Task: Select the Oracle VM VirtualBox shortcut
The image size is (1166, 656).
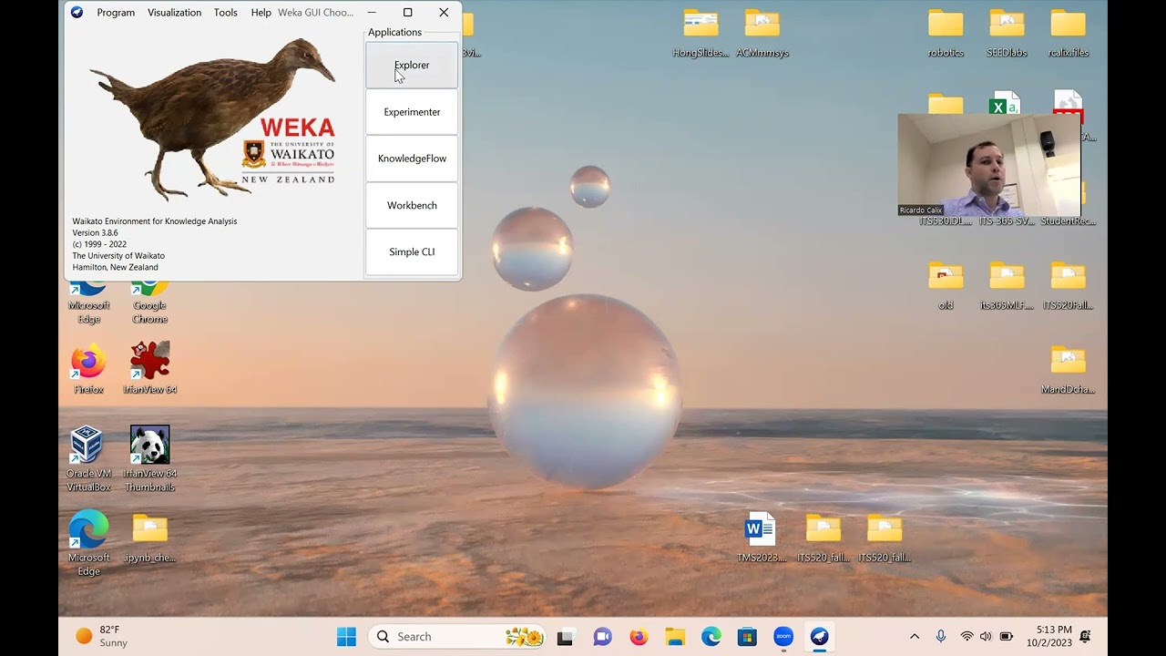Action: pos(89,460)
